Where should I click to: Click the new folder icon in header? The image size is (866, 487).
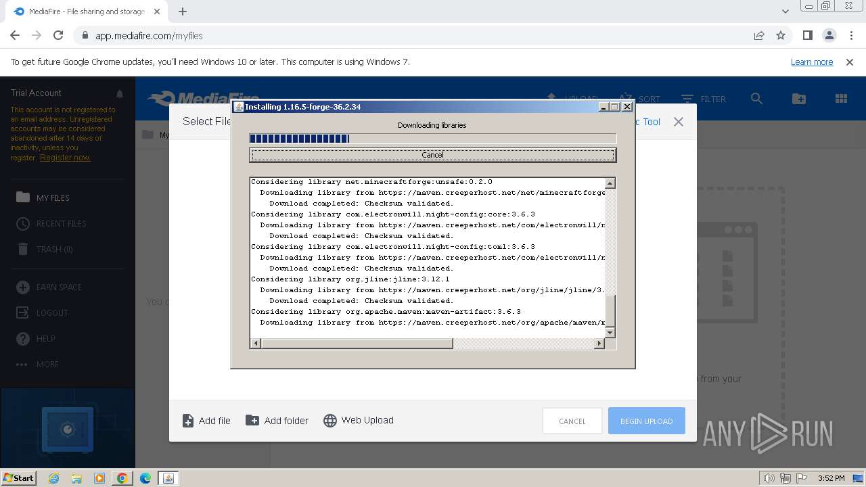pos(799,99)
